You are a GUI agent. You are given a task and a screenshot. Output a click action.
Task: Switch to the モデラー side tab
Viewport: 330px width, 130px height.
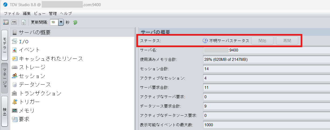(x=5, y=45)
